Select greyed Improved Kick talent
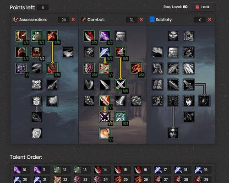The height and width of the screenshot is (183, 229). click(89, 85)
